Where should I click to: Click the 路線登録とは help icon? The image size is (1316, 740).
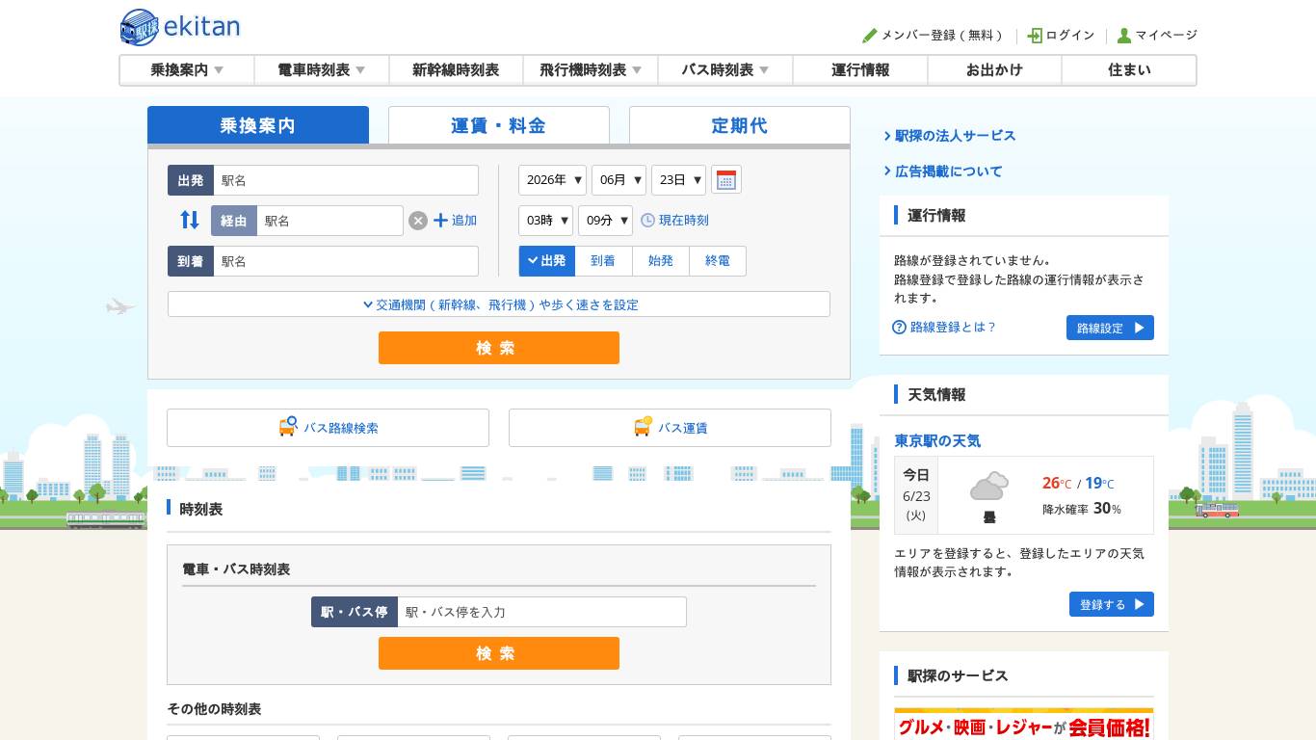(900, 328)
